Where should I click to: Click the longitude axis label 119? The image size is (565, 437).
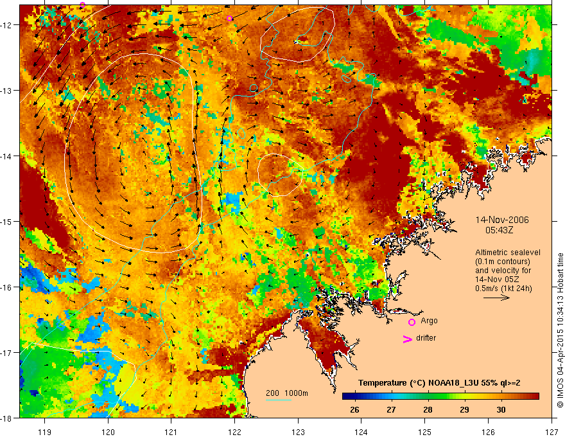click(x=45, y=432)
